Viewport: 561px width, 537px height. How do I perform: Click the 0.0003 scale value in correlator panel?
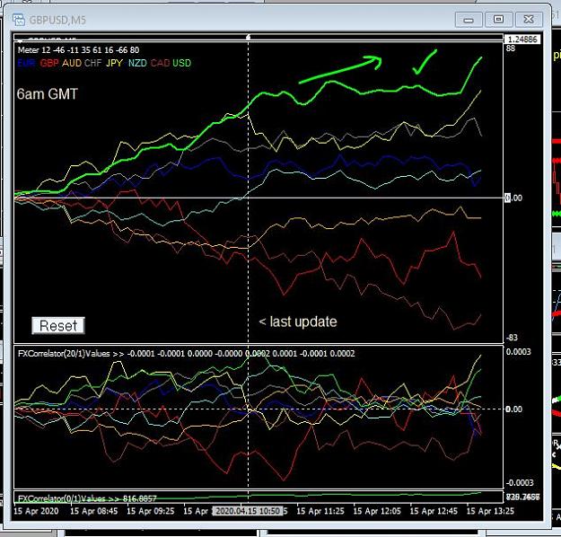tap(519, 352)
